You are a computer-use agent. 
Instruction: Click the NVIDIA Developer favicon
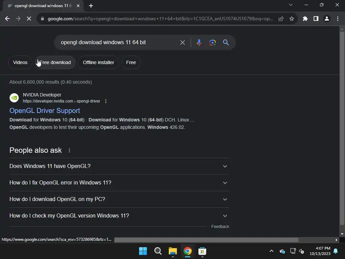point(14,98)
